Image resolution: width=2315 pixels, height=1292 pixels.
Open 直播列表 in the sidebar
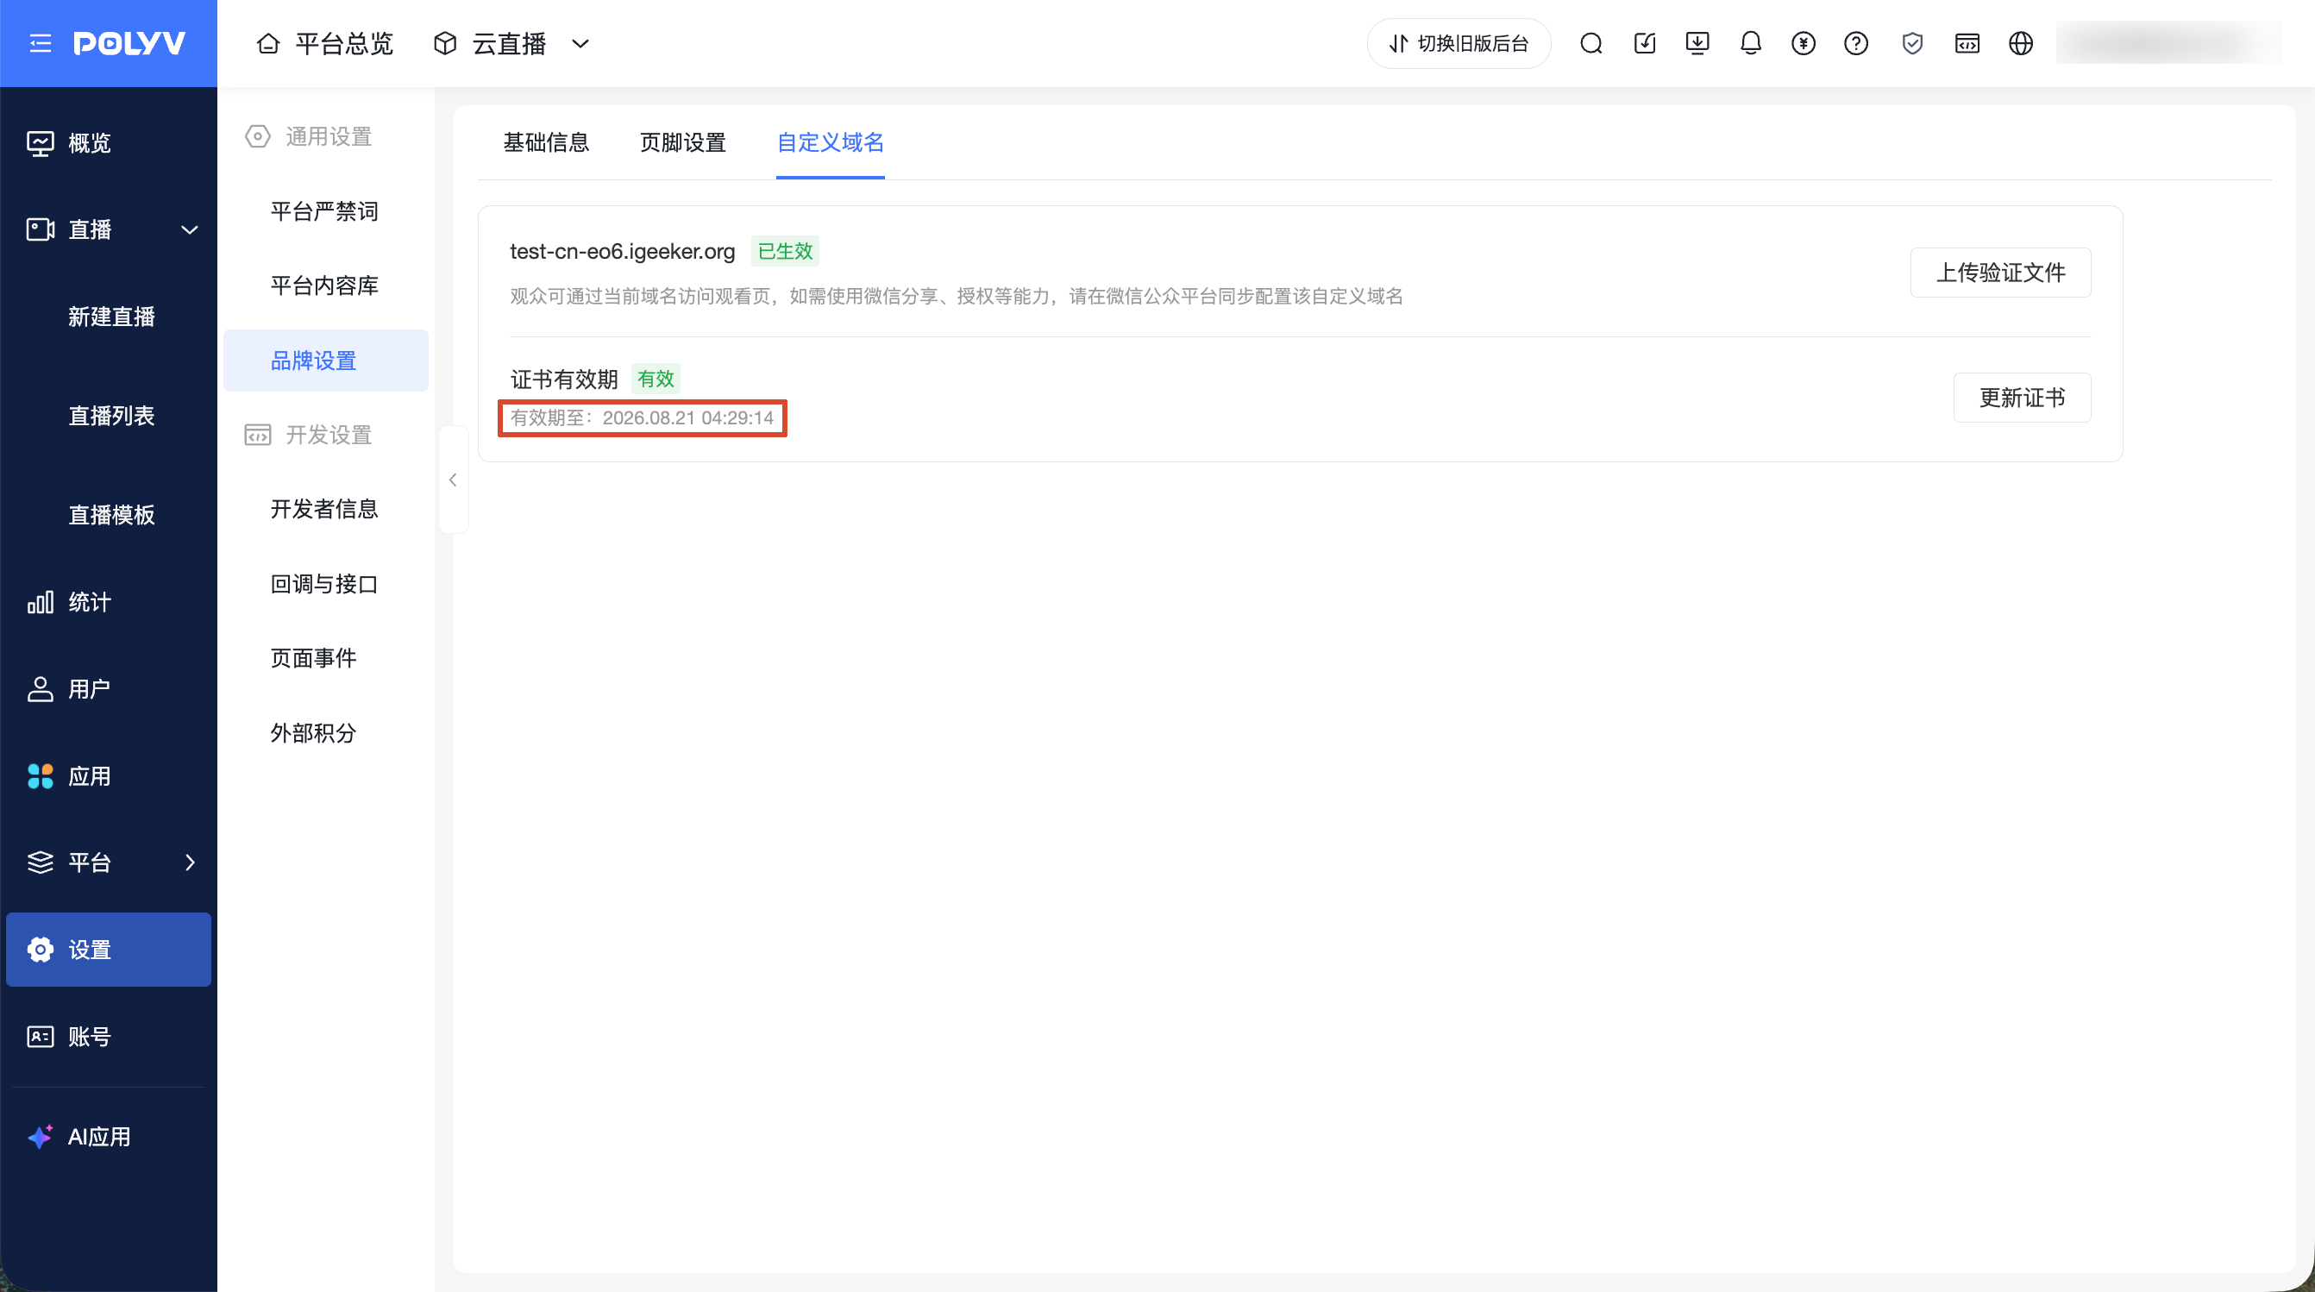pyautogui.click(x=111, y=416)
